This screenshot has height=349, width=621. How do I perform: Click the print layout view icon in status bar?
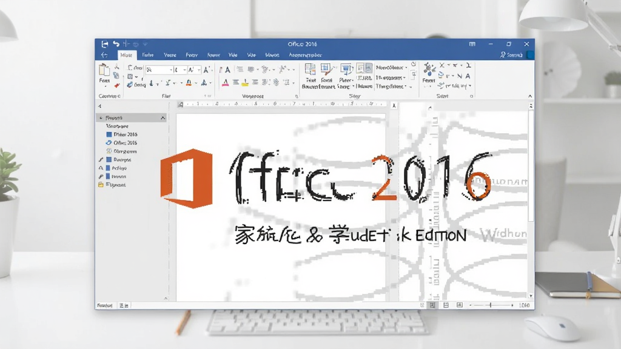[432, 305]
